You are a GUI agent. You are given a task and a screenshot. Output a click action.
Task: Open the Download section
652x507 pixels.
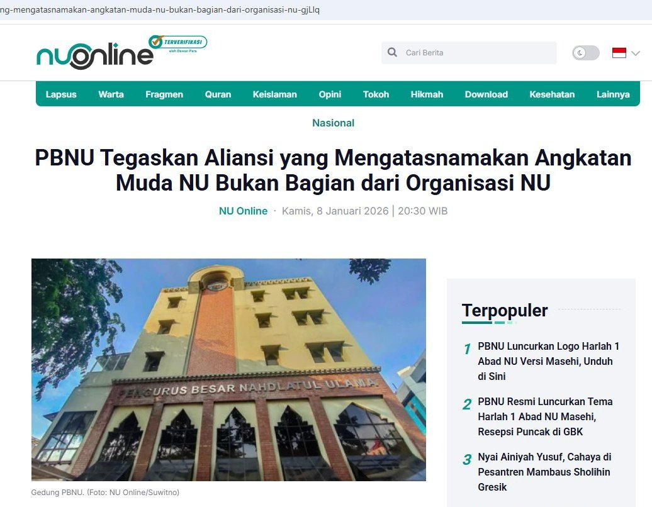pyautogui.click(x=486, y=94)
